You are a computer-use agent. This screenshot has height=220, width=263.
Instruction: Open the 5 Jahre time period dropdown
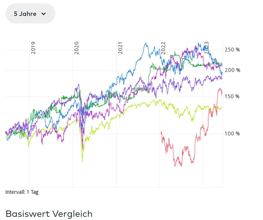point(30,13)
